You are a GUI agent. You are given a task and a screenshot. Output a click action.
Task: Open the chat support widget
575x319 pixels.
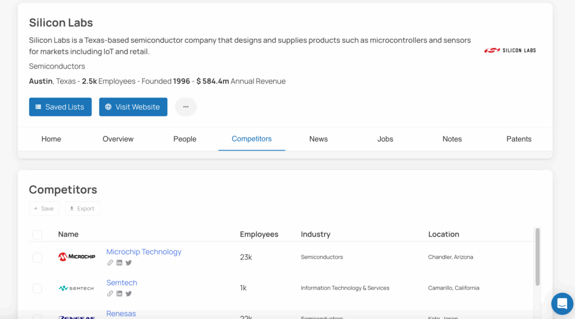[x=562, y=303]
